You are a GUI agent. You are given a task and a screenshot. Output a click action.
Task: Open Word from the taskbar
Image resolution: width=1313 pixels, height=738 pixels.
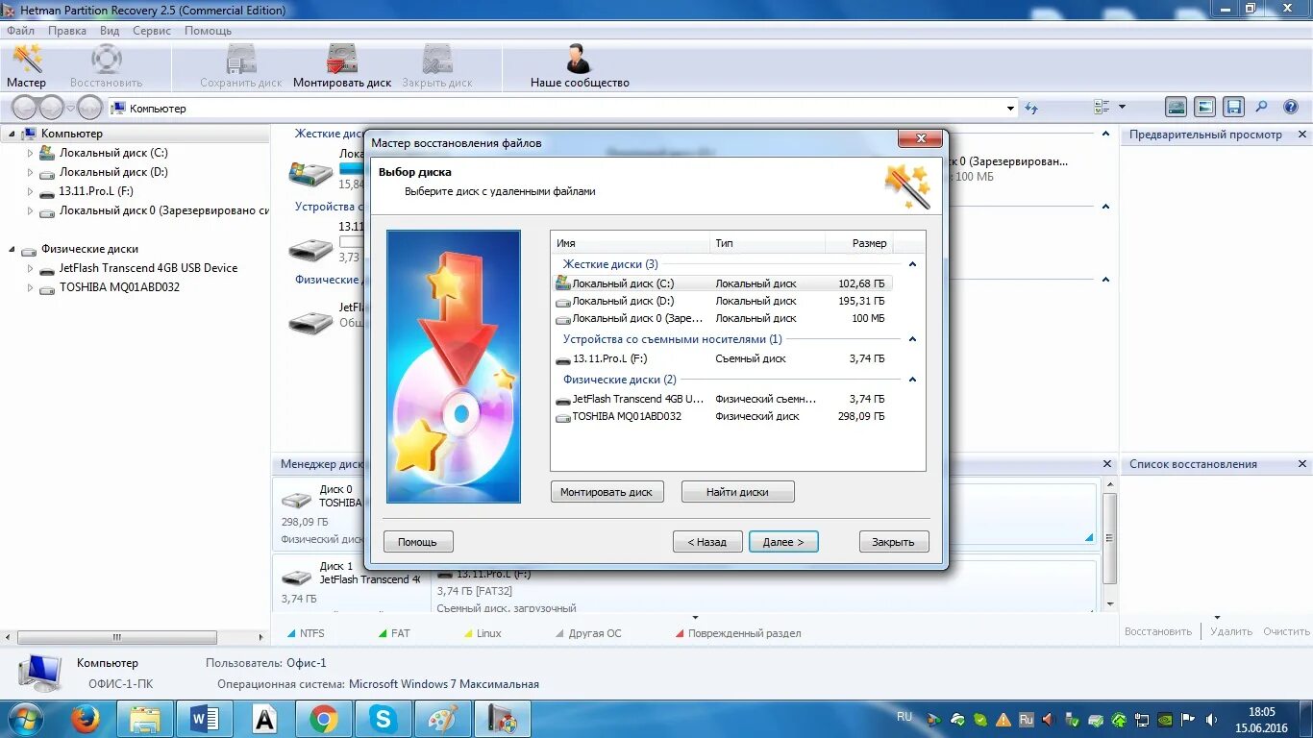205,719
